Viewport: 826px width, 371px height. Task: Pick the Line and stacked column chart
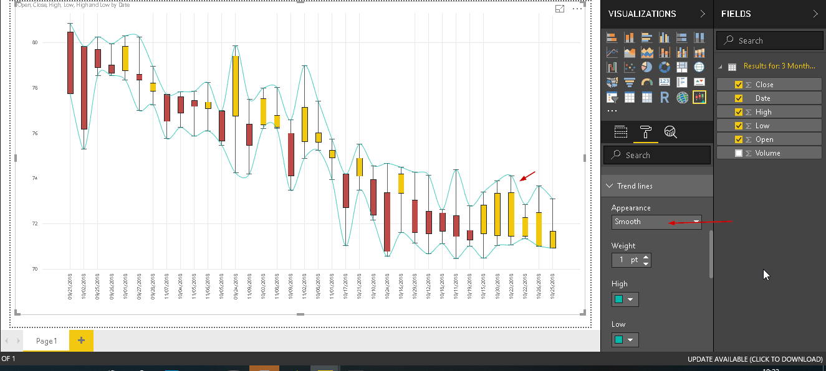click(665, 52)
